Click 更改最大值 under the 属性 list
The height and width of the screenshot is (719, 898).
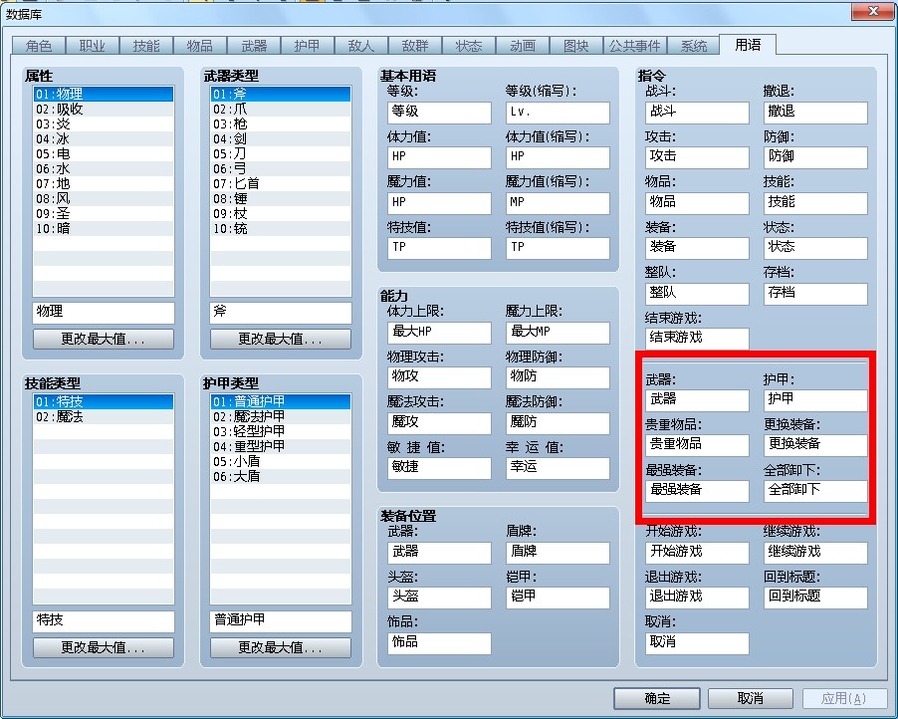104,340
